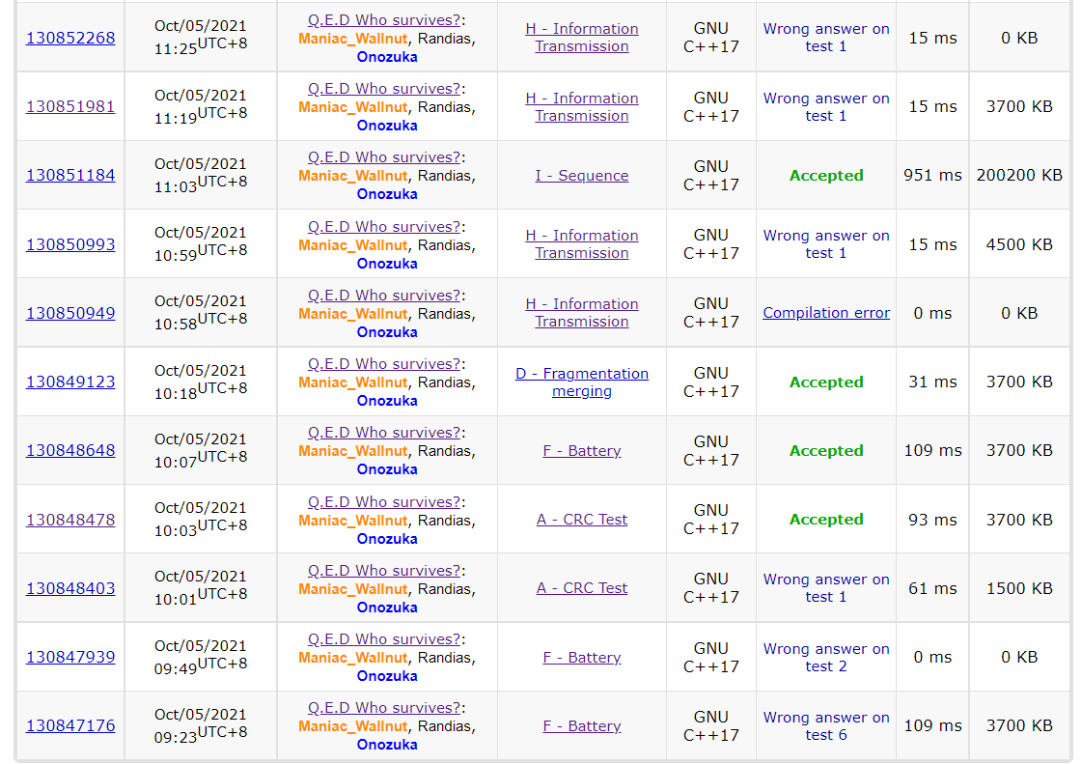
Task: Select submission 130849123
Action: pos(70,382)
